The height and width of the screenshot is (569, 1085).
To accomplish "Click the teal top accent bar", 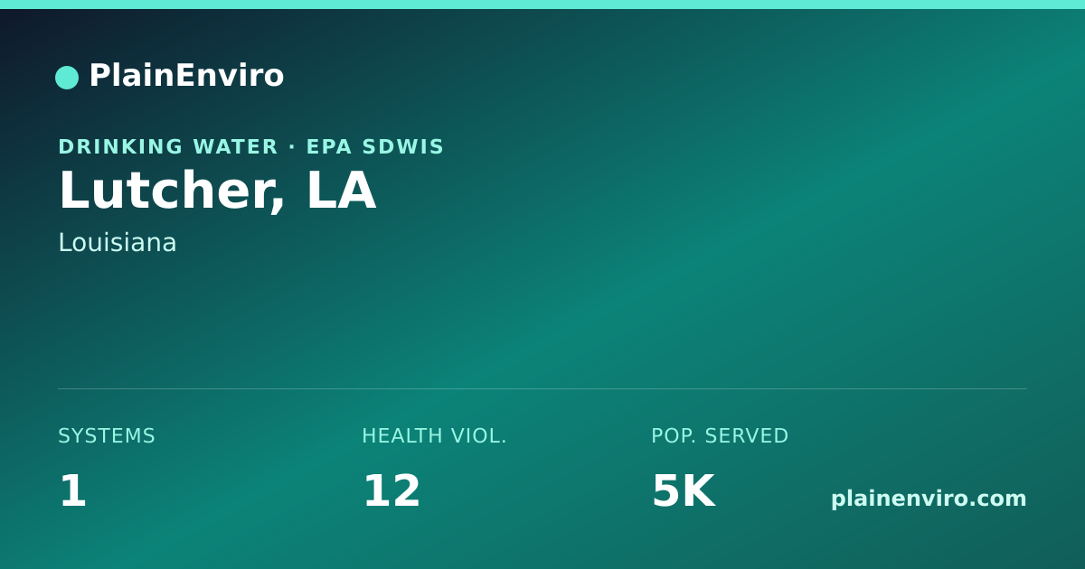I will point(542,5).
